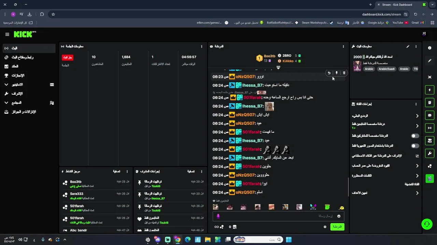
Task: Click the send message input field
Action: click(278, 216)
